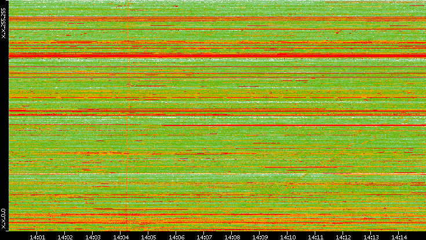Click the 14:06 time axis label
Viewport: 426px width, 240px height.
[x=176, y=237]
